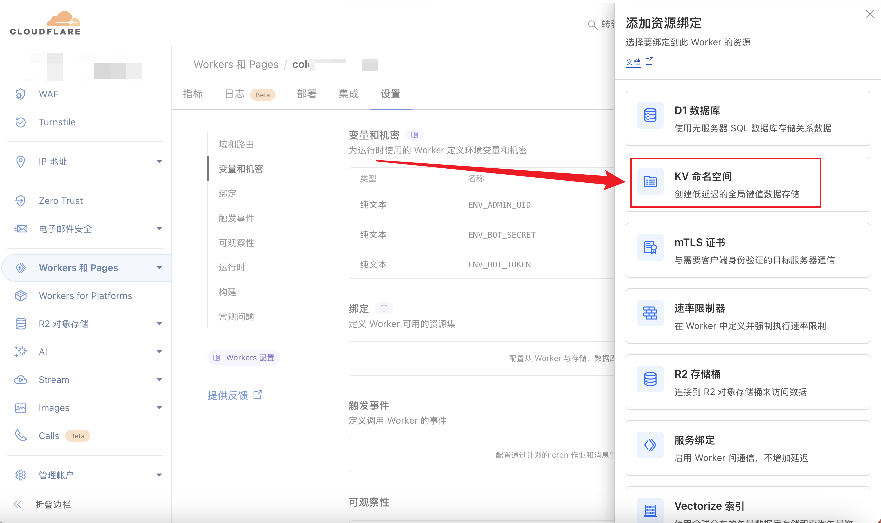881x523 pixels.
Task: Expand the IP 地址 menu arrow
Action: (159, 162)
